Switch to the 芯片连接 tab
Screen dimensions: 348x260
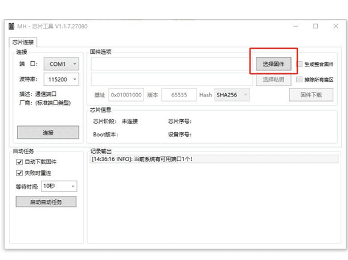(x=23, y=42)
